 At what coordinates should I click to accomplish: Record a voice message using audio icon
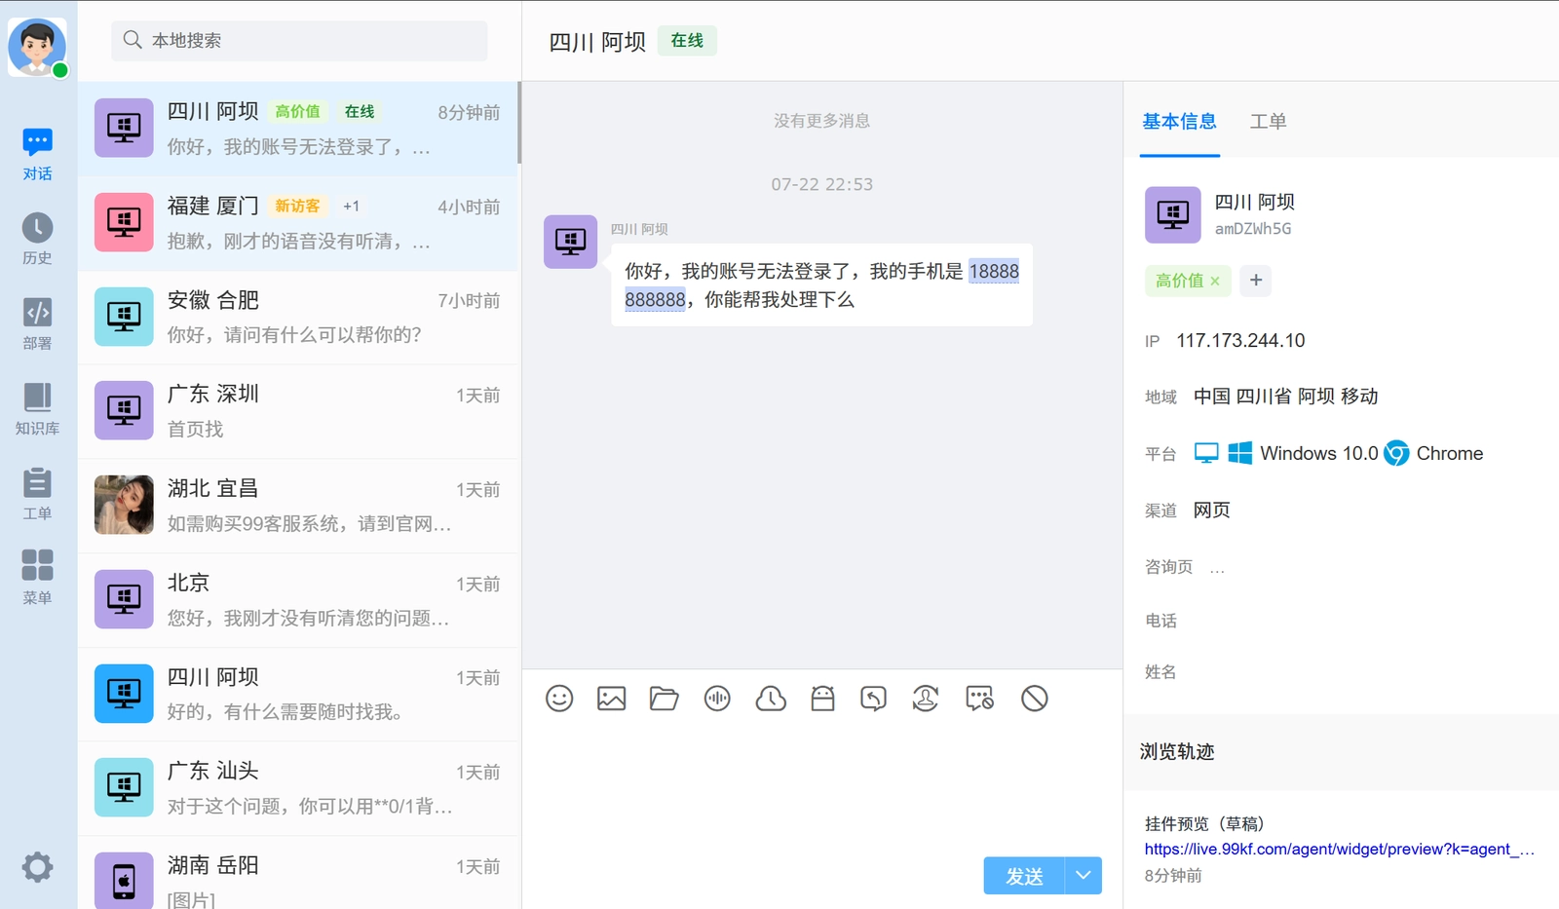[x=717, y=699]
